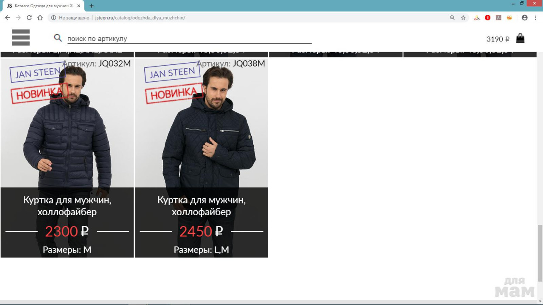Focus the 'поиск по артикулу' search field
The image size is (543, 305).
pos(189,39)
